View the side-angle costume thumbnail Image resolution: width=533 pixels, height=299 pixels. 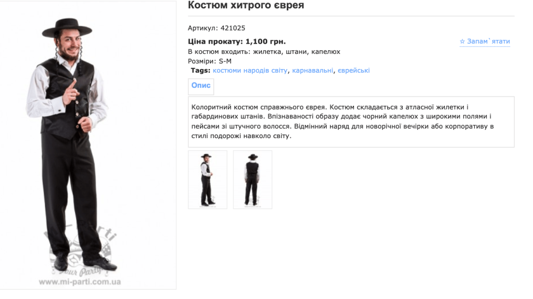tap(208, 180)
